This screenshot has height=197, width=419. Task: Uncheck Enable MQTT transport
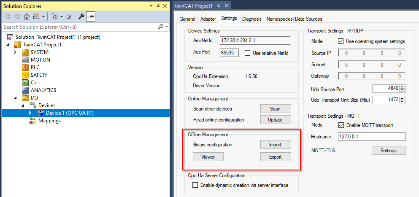tap(341, 125)
